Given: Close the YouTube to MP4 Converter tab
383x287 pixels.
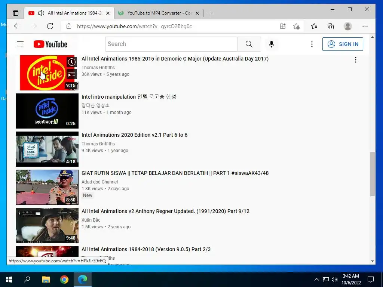Looking at the screenshot, I should coord(197,13).
